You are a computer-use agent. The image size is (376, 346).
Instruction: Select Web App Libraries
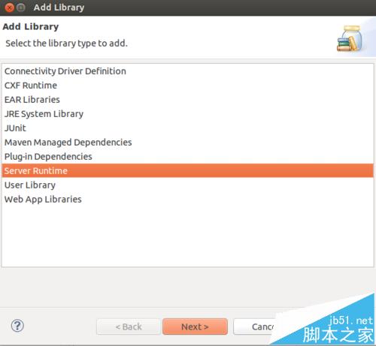(x=187, y=200)
